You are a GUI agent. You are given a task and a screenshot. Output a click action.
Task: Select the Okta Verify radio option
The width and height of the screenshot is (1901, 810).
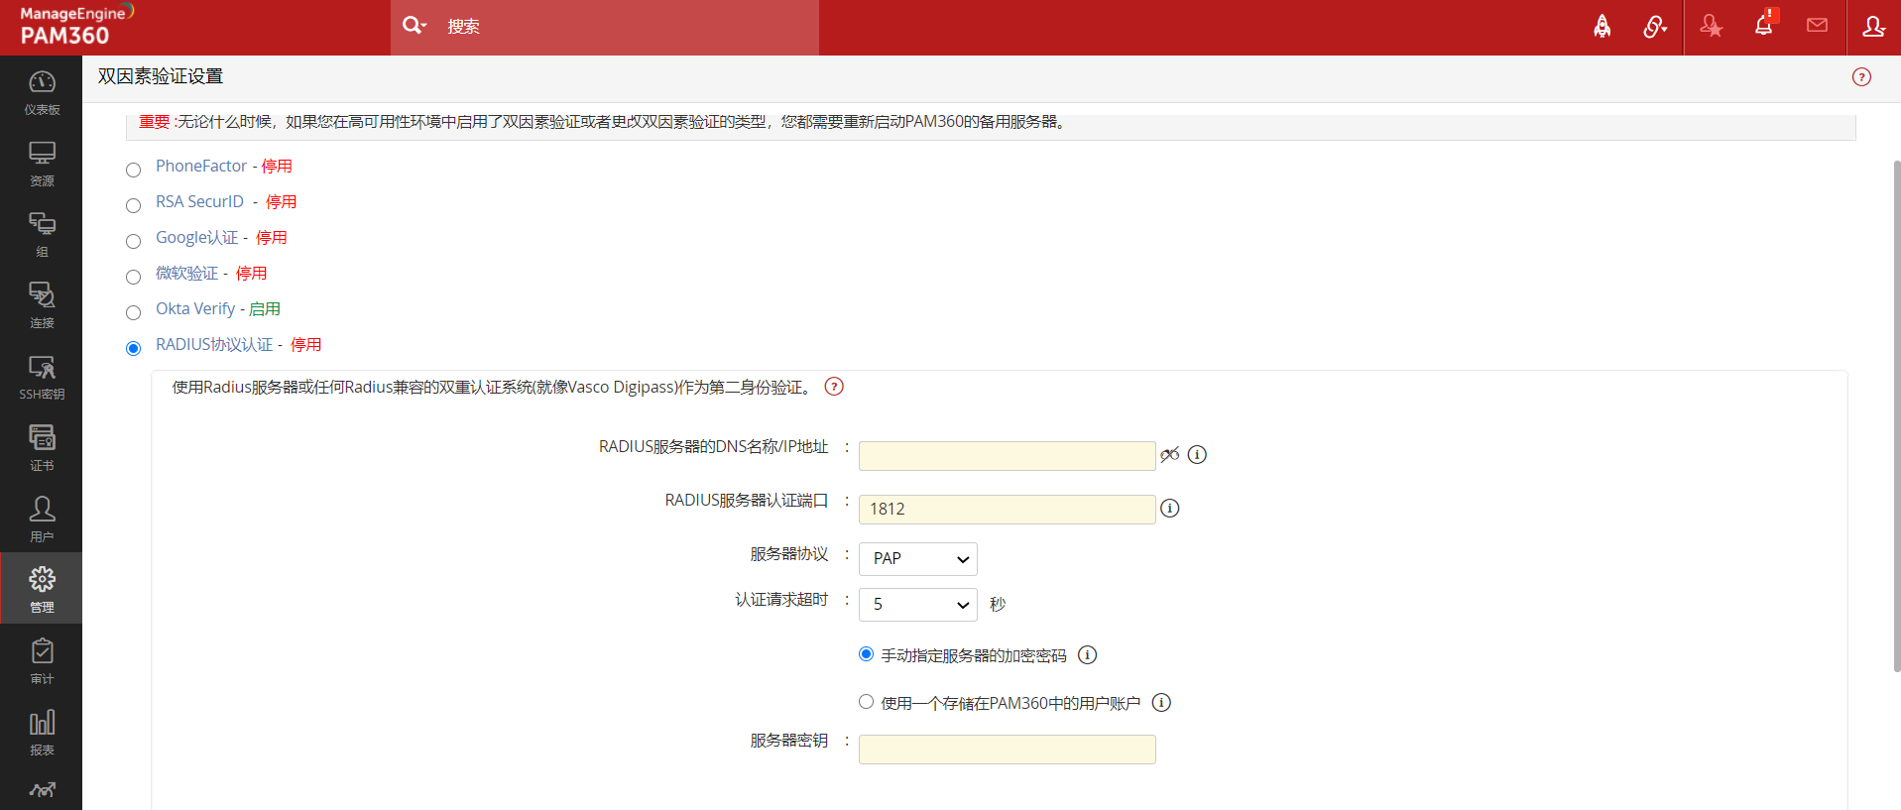[134, 313]
